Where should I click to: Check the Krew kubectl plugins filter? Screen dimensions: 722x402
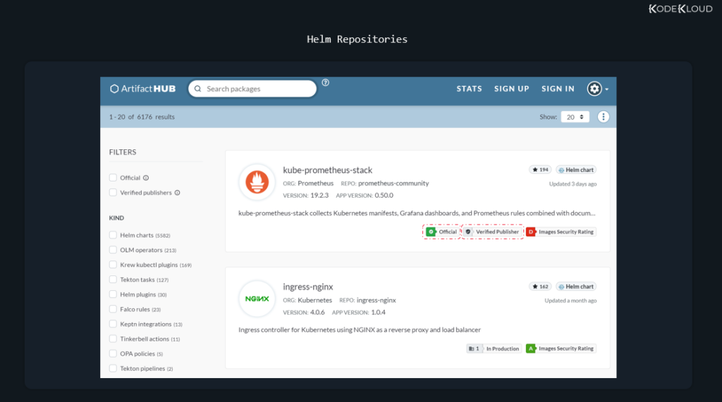pos(113,265)
